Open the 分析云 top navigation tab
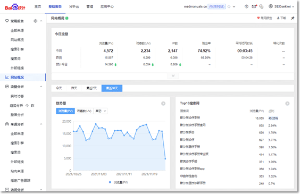The width and height of the screenshot is (300, 194). [74, 6]
